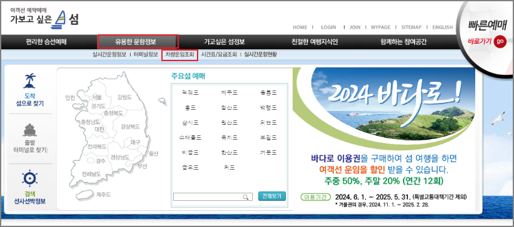Select the 출발 터미널로 찾기 ship icon
Image resolution: width=514 pixels, height=227 pixels.
(30, 130)
